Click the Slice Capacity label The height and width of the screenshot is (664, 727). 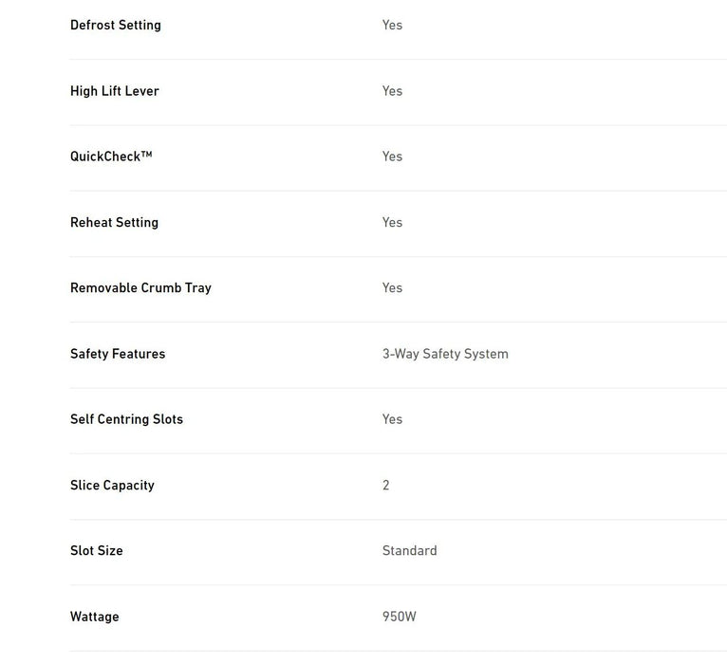(x=112, y=486)
